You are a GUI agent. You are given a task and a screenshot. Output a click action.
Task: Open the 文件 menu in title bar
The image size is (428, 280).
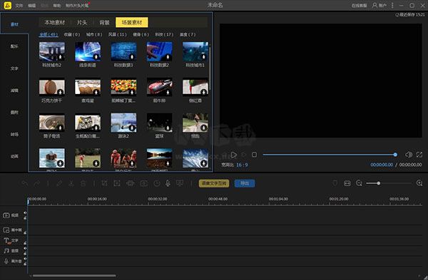click(x=19, y=6)
